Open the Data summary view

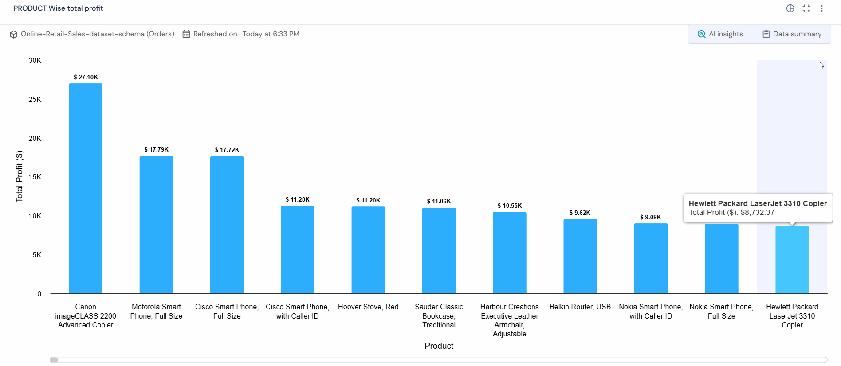(792, 34)
